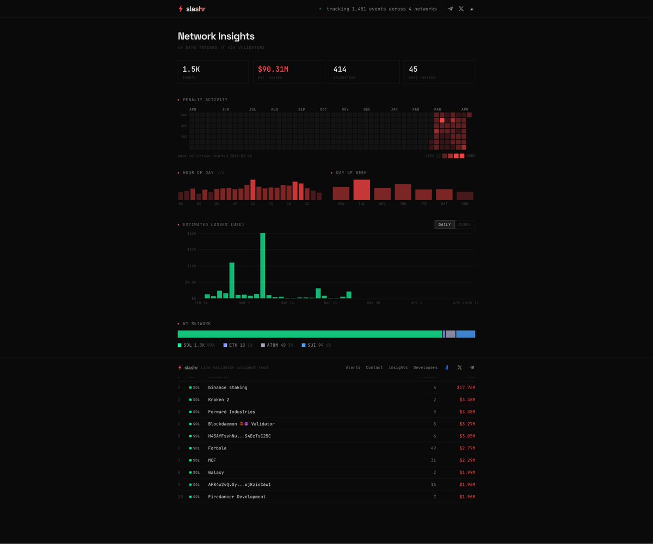This screenshot has height=544, width=653.
Task: Click the ESTIMATED LOSSES (USD) section label
Action: [213, 224]
